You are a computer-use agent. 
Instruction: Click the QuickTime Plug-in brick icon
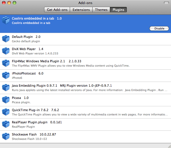(6, 112)
